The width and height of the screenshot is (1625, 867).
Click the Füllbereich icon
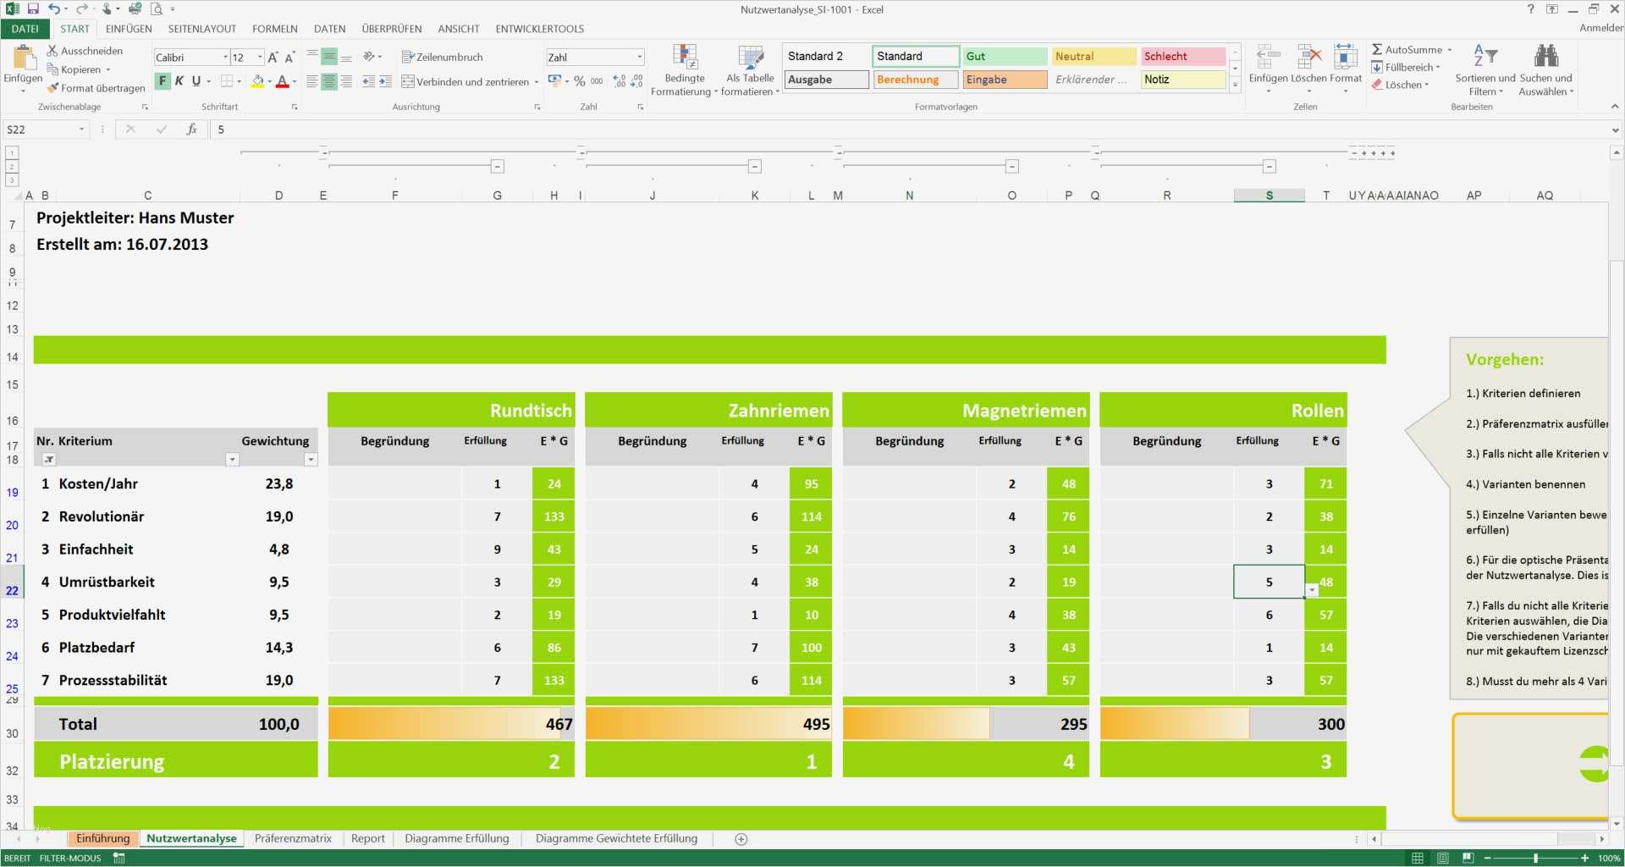pyautogui.click(x=1378, y=67)
